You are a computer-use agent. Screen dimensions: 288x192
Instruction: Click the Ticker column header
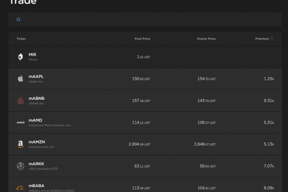(21, 39)
